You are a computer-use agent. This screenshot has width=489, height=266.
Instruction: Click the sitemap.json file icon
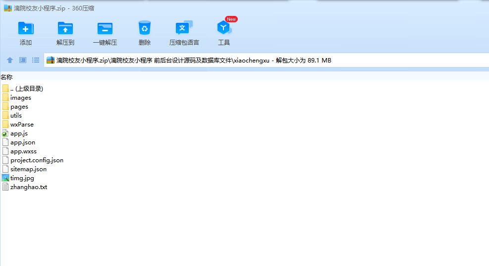5,169
